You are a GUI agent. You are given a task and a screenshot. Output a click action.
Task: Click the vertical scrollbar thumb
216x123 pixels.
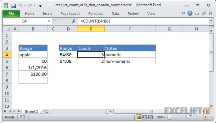211,52
